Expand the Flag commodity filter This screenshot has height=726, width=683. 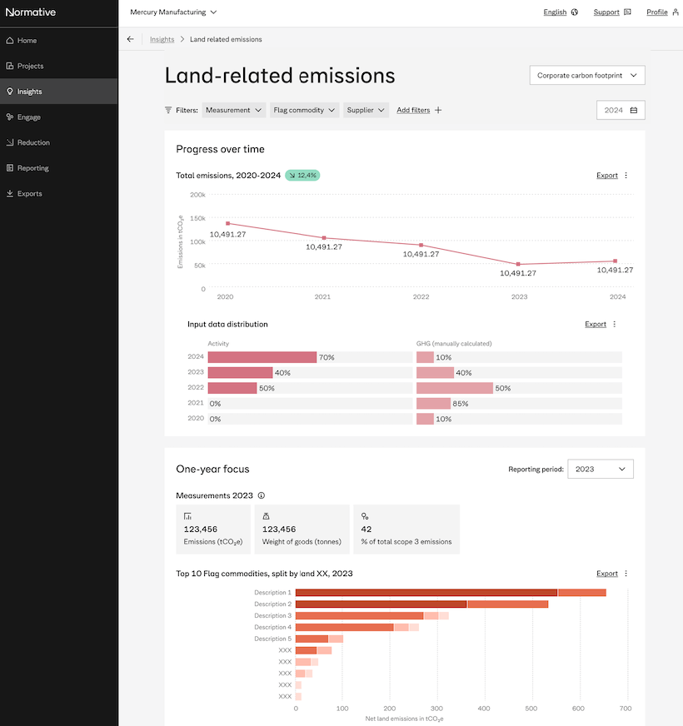click(x=305, y=110)
